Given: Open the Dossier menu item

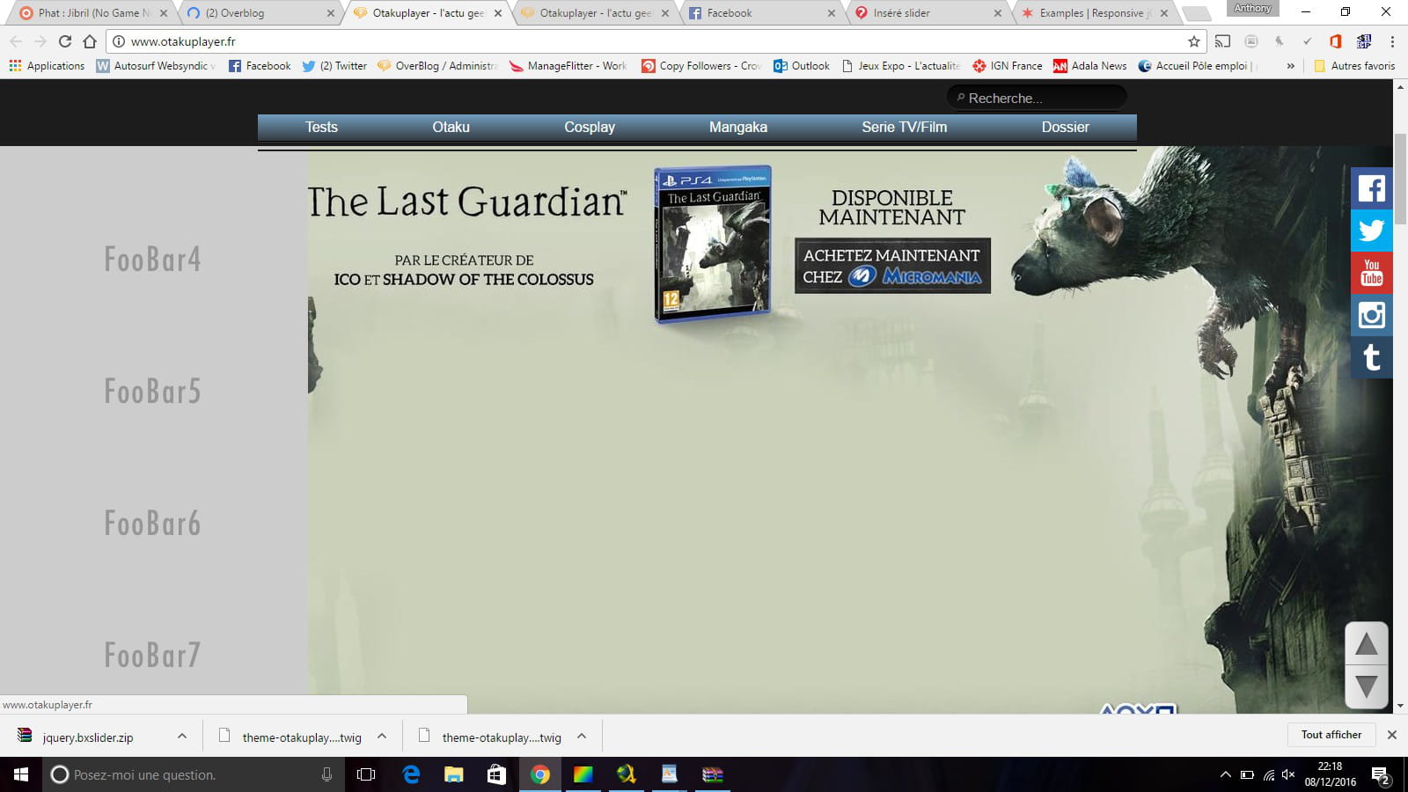Looking at the screenshot, I should pos(1065,127).
